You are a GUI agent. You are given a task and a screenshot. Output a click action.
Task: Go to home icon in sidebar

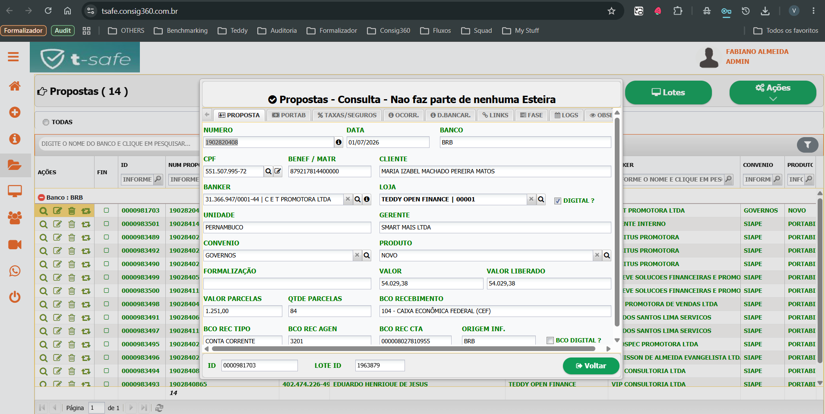click(15, 86)
